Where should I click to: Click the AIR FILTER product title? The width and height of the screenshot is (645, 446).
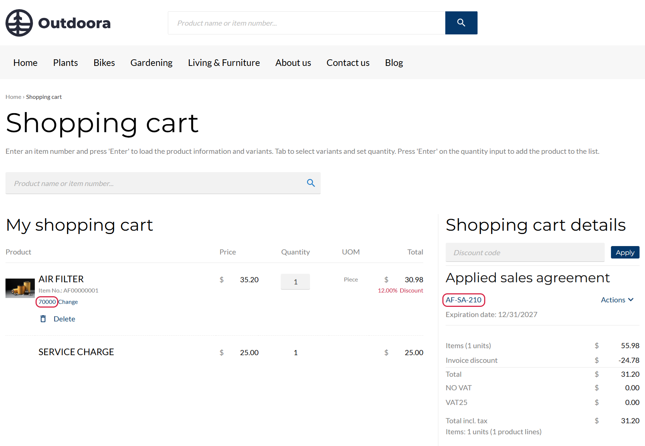[x=61, y=279]
